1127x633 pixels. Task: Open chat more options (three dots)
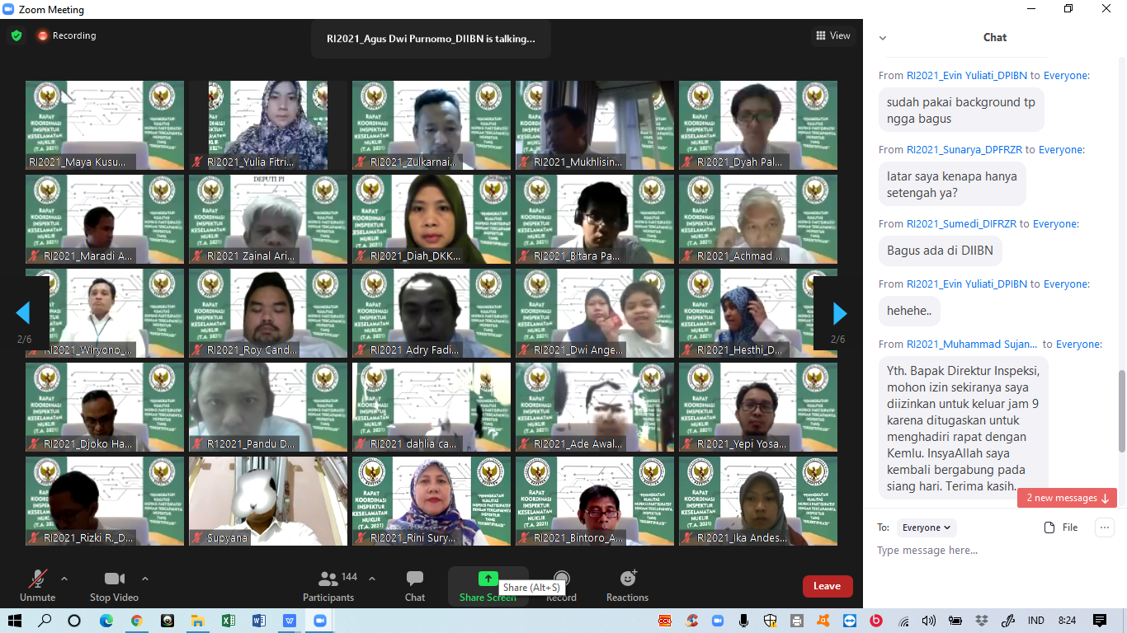coord(1105,527)
